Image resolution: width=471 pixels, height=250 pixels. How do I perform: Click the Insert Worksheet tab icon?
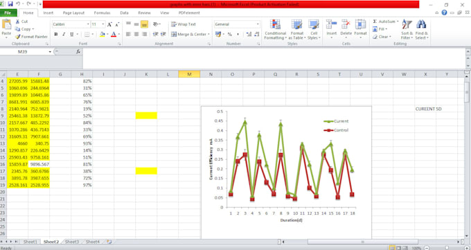[109, 242]
